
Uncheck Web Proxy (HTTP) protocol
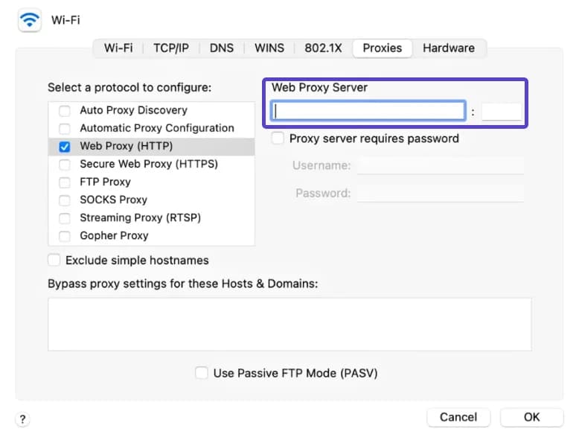65,147
